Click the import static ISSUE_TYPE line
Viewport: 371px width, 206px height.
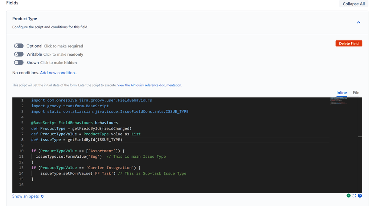click(x=110, y=111)
